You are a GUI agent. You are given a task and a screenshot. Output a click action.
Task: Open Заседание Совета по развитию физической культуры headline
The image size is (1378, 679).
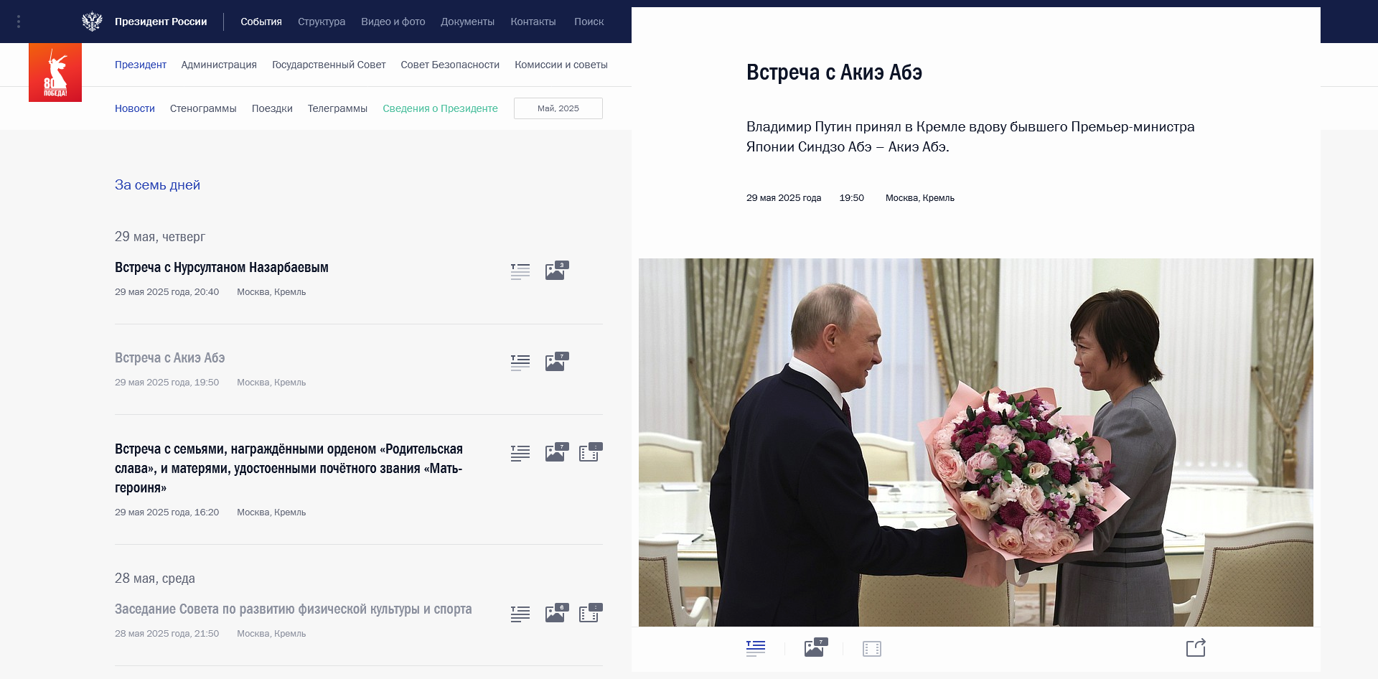[x=294, y=609]
